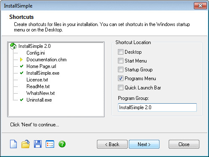Enable the Startup Group checkbox
This screenshot has width=209, height=157.
pos(120,70)
